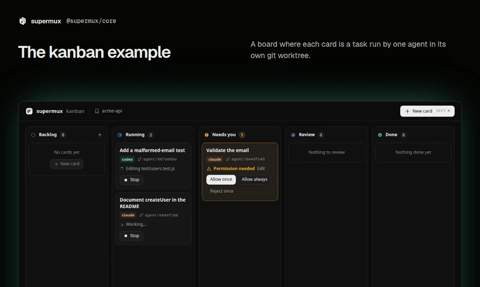Click New card in the empty Backlog column
Viewport: 480px width, 287px height.
(67, 164)
